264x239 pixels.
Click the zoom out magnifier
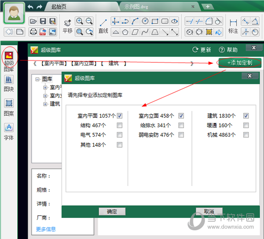[89, 21]
